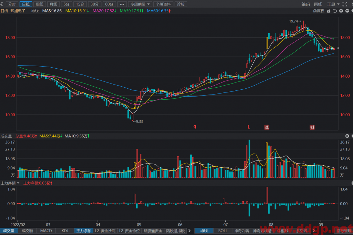Open the 财 financial report marker
This screenshot has height=235, width=353.
click(312, 127)
